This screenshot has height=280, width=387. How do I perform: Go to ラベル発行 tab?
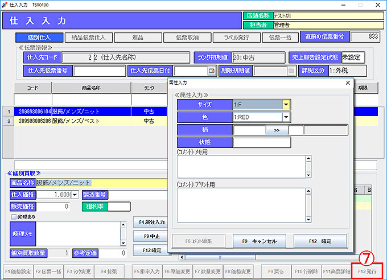point(235,38)
